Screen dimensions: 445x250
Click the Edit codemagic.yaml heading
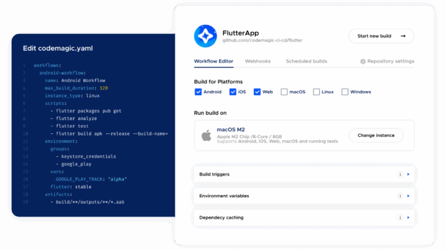(58, 48)
